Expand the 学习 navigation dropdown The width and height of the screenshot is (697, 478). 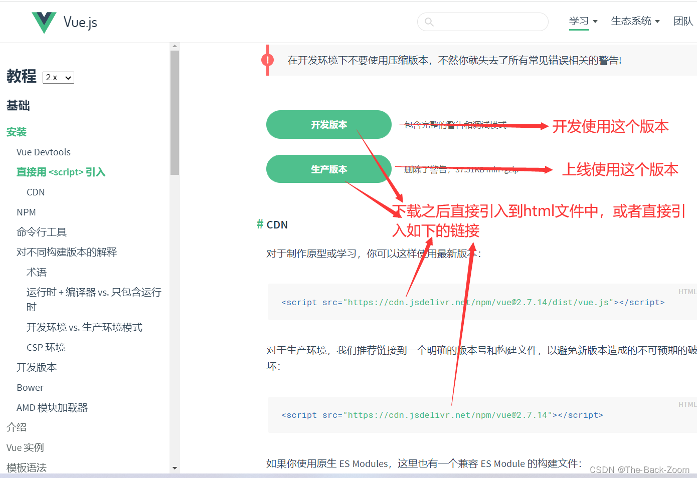(x=583, y=21)
